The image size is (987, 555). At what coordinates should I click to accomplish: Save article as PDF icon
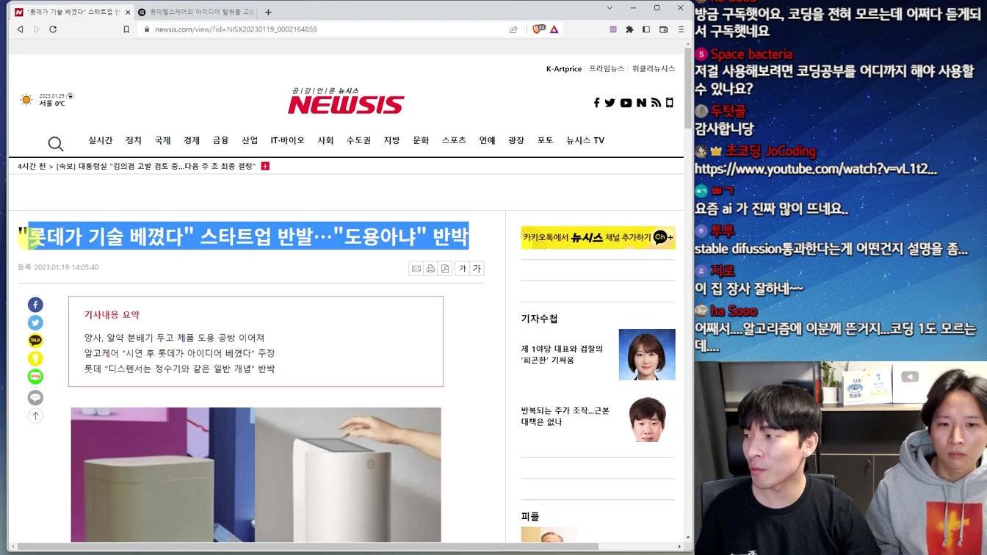(x=445, y=269)
